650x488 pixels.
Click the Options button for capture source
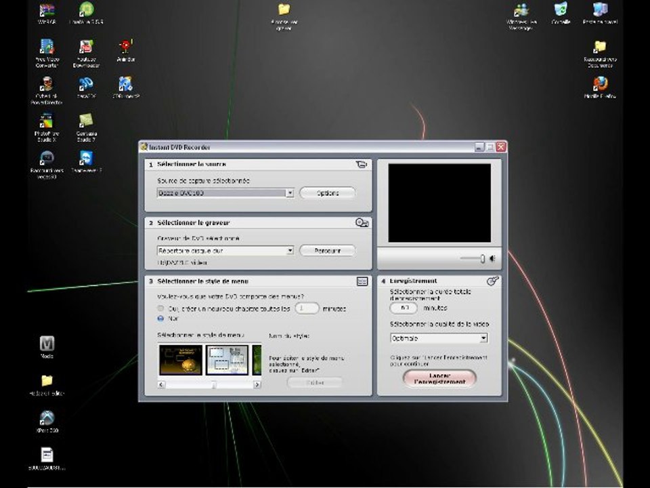(328, 193)
